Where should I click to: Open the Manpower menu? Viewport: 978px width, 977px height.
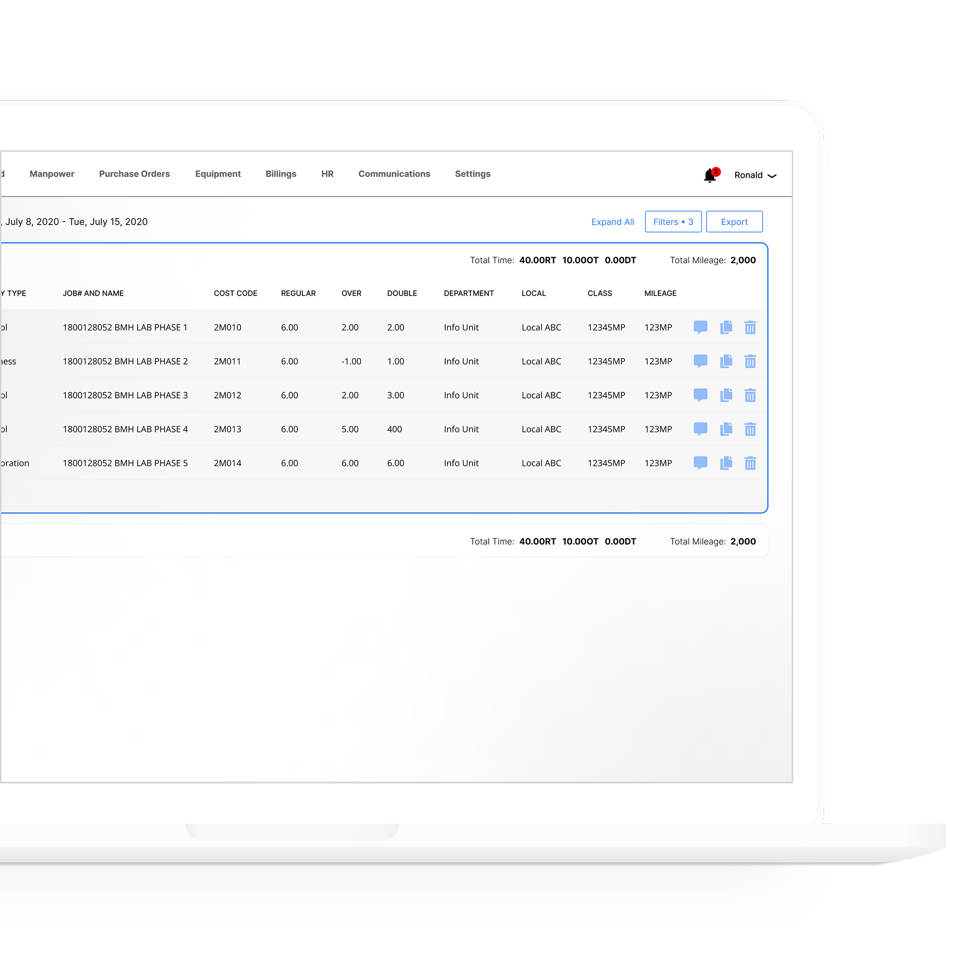(x=51, y=174)
